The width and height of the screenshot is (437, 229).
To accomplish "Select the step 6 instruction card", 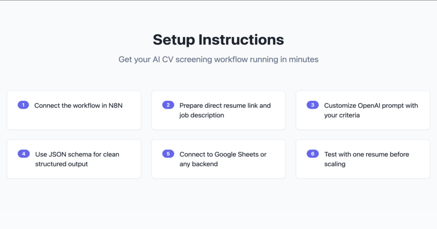I will click(x=363, y=159).
